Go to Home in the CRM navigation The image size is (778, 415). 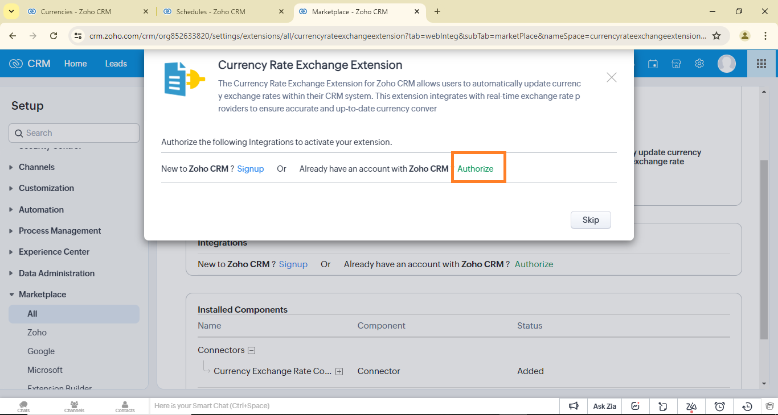[x=76, y=64]
